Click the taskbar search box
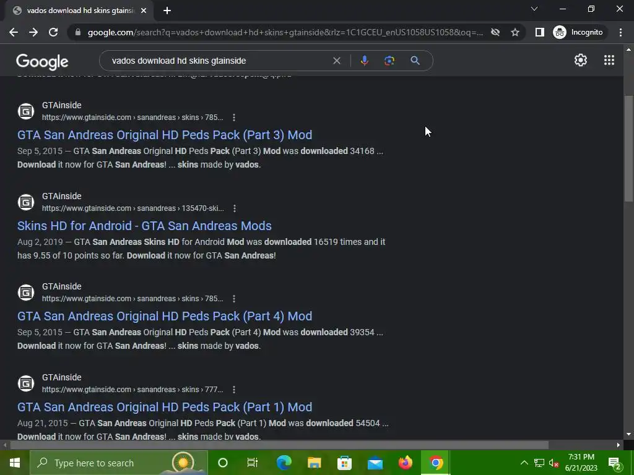This screenshot has width=634, height=475. point(118,463)
